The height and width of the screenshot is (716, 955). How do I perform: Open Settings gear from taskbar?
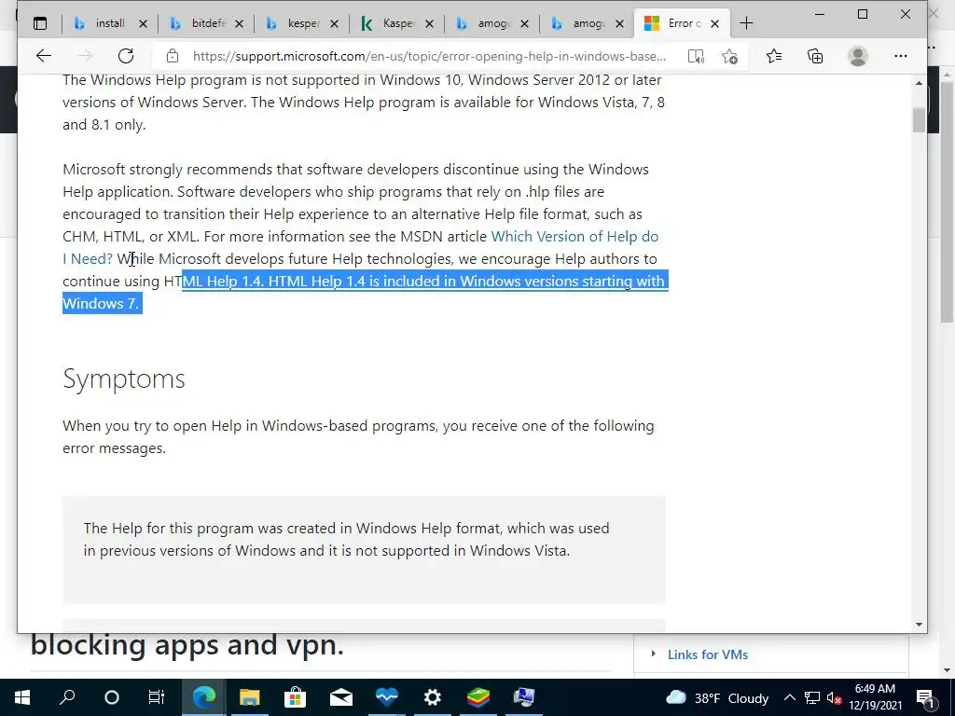[x=433, y=697]
